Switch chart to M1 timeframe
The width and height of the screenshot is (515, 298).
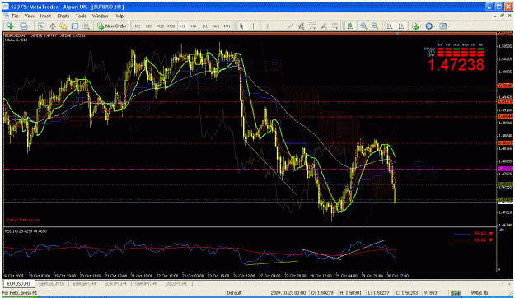pos(138,26)
